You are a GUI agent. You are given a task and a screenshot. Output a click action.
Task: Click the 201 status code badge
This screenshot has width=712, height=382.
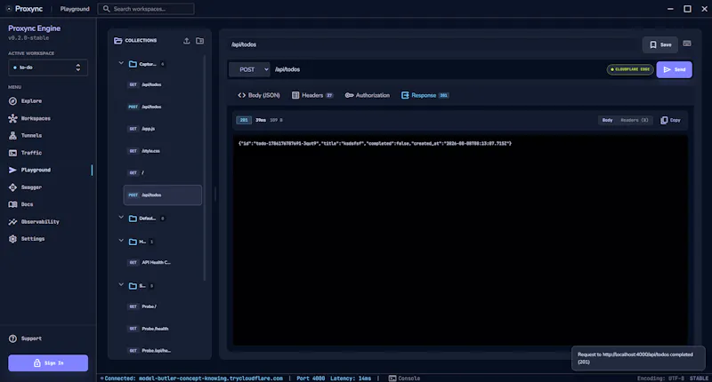coord(244,120)
